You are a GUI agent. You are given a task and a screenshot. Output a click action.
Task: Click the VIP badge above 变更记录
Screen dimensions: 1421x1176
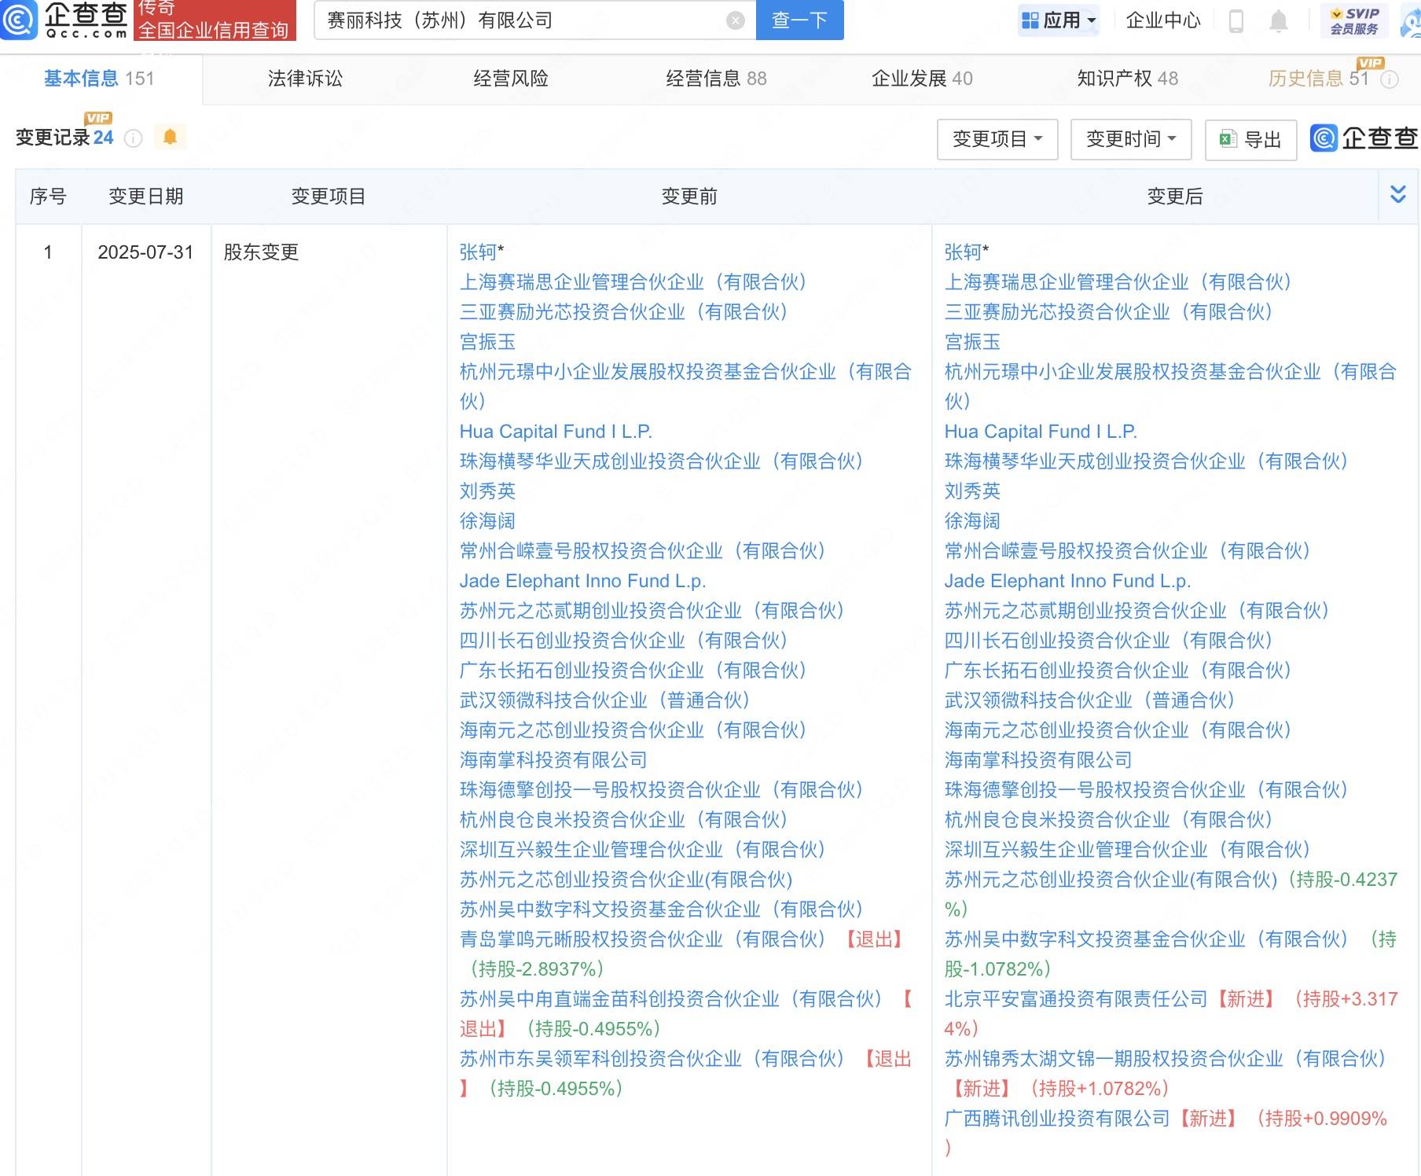tap(97, 118)
